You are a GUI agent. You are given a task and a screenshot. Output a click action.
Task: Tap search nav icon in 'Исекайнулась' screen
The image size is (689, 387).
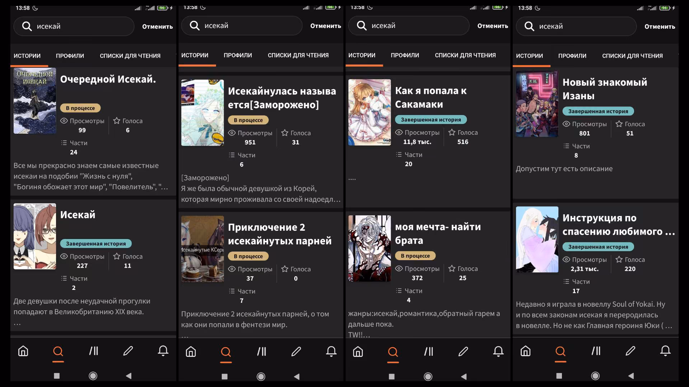(226, 352)
